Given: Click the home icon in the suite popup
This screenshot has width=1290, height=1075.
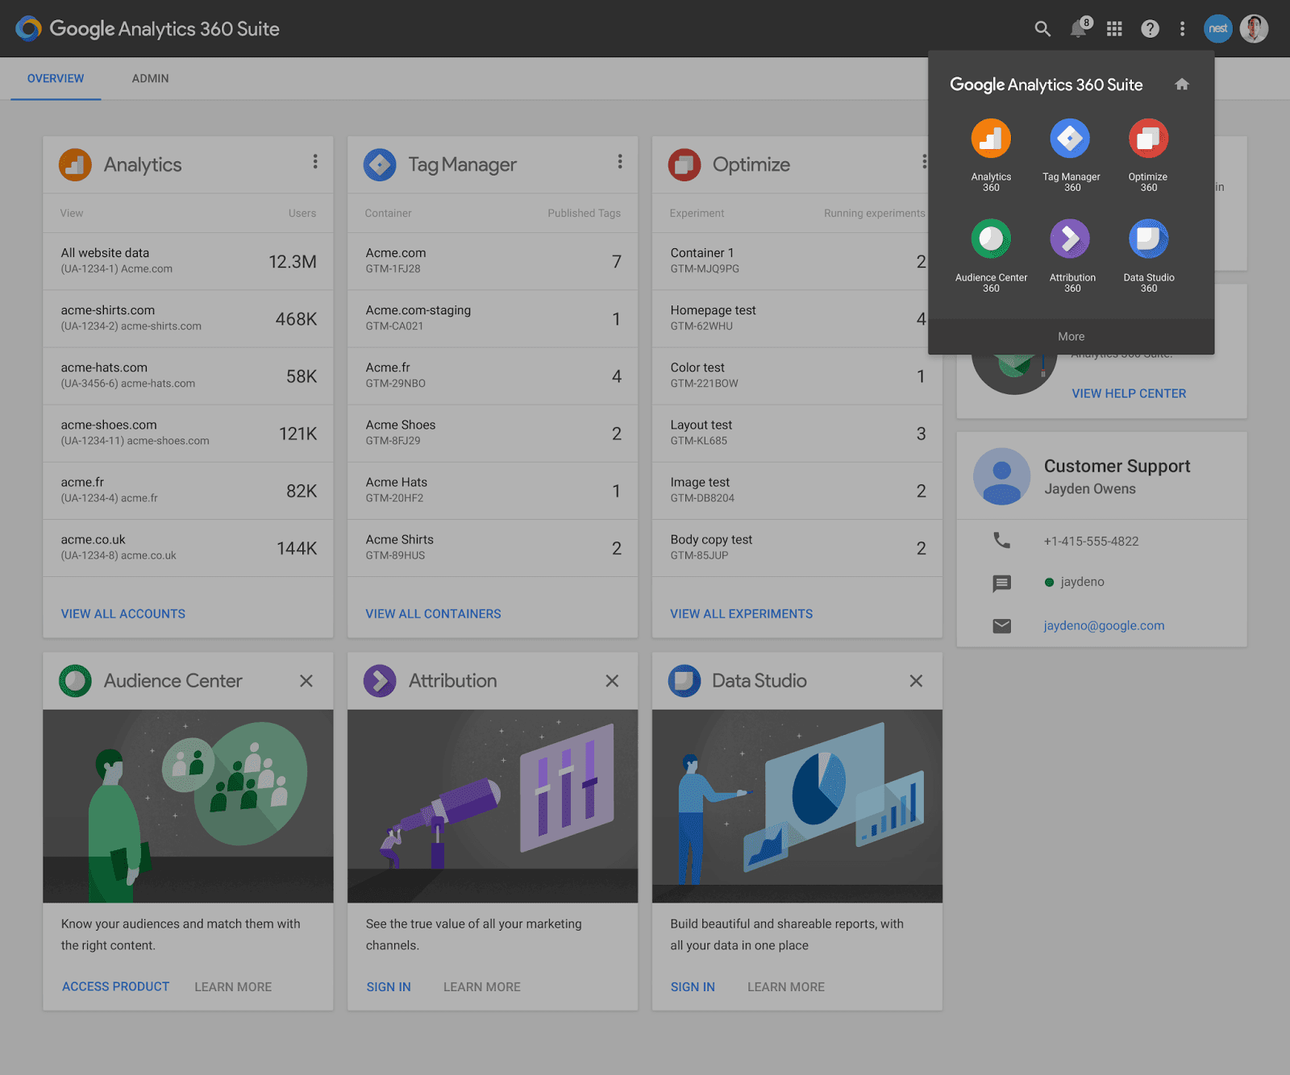Looking at the screenshot, I should pyautogui.click(x=1181, y=84).
